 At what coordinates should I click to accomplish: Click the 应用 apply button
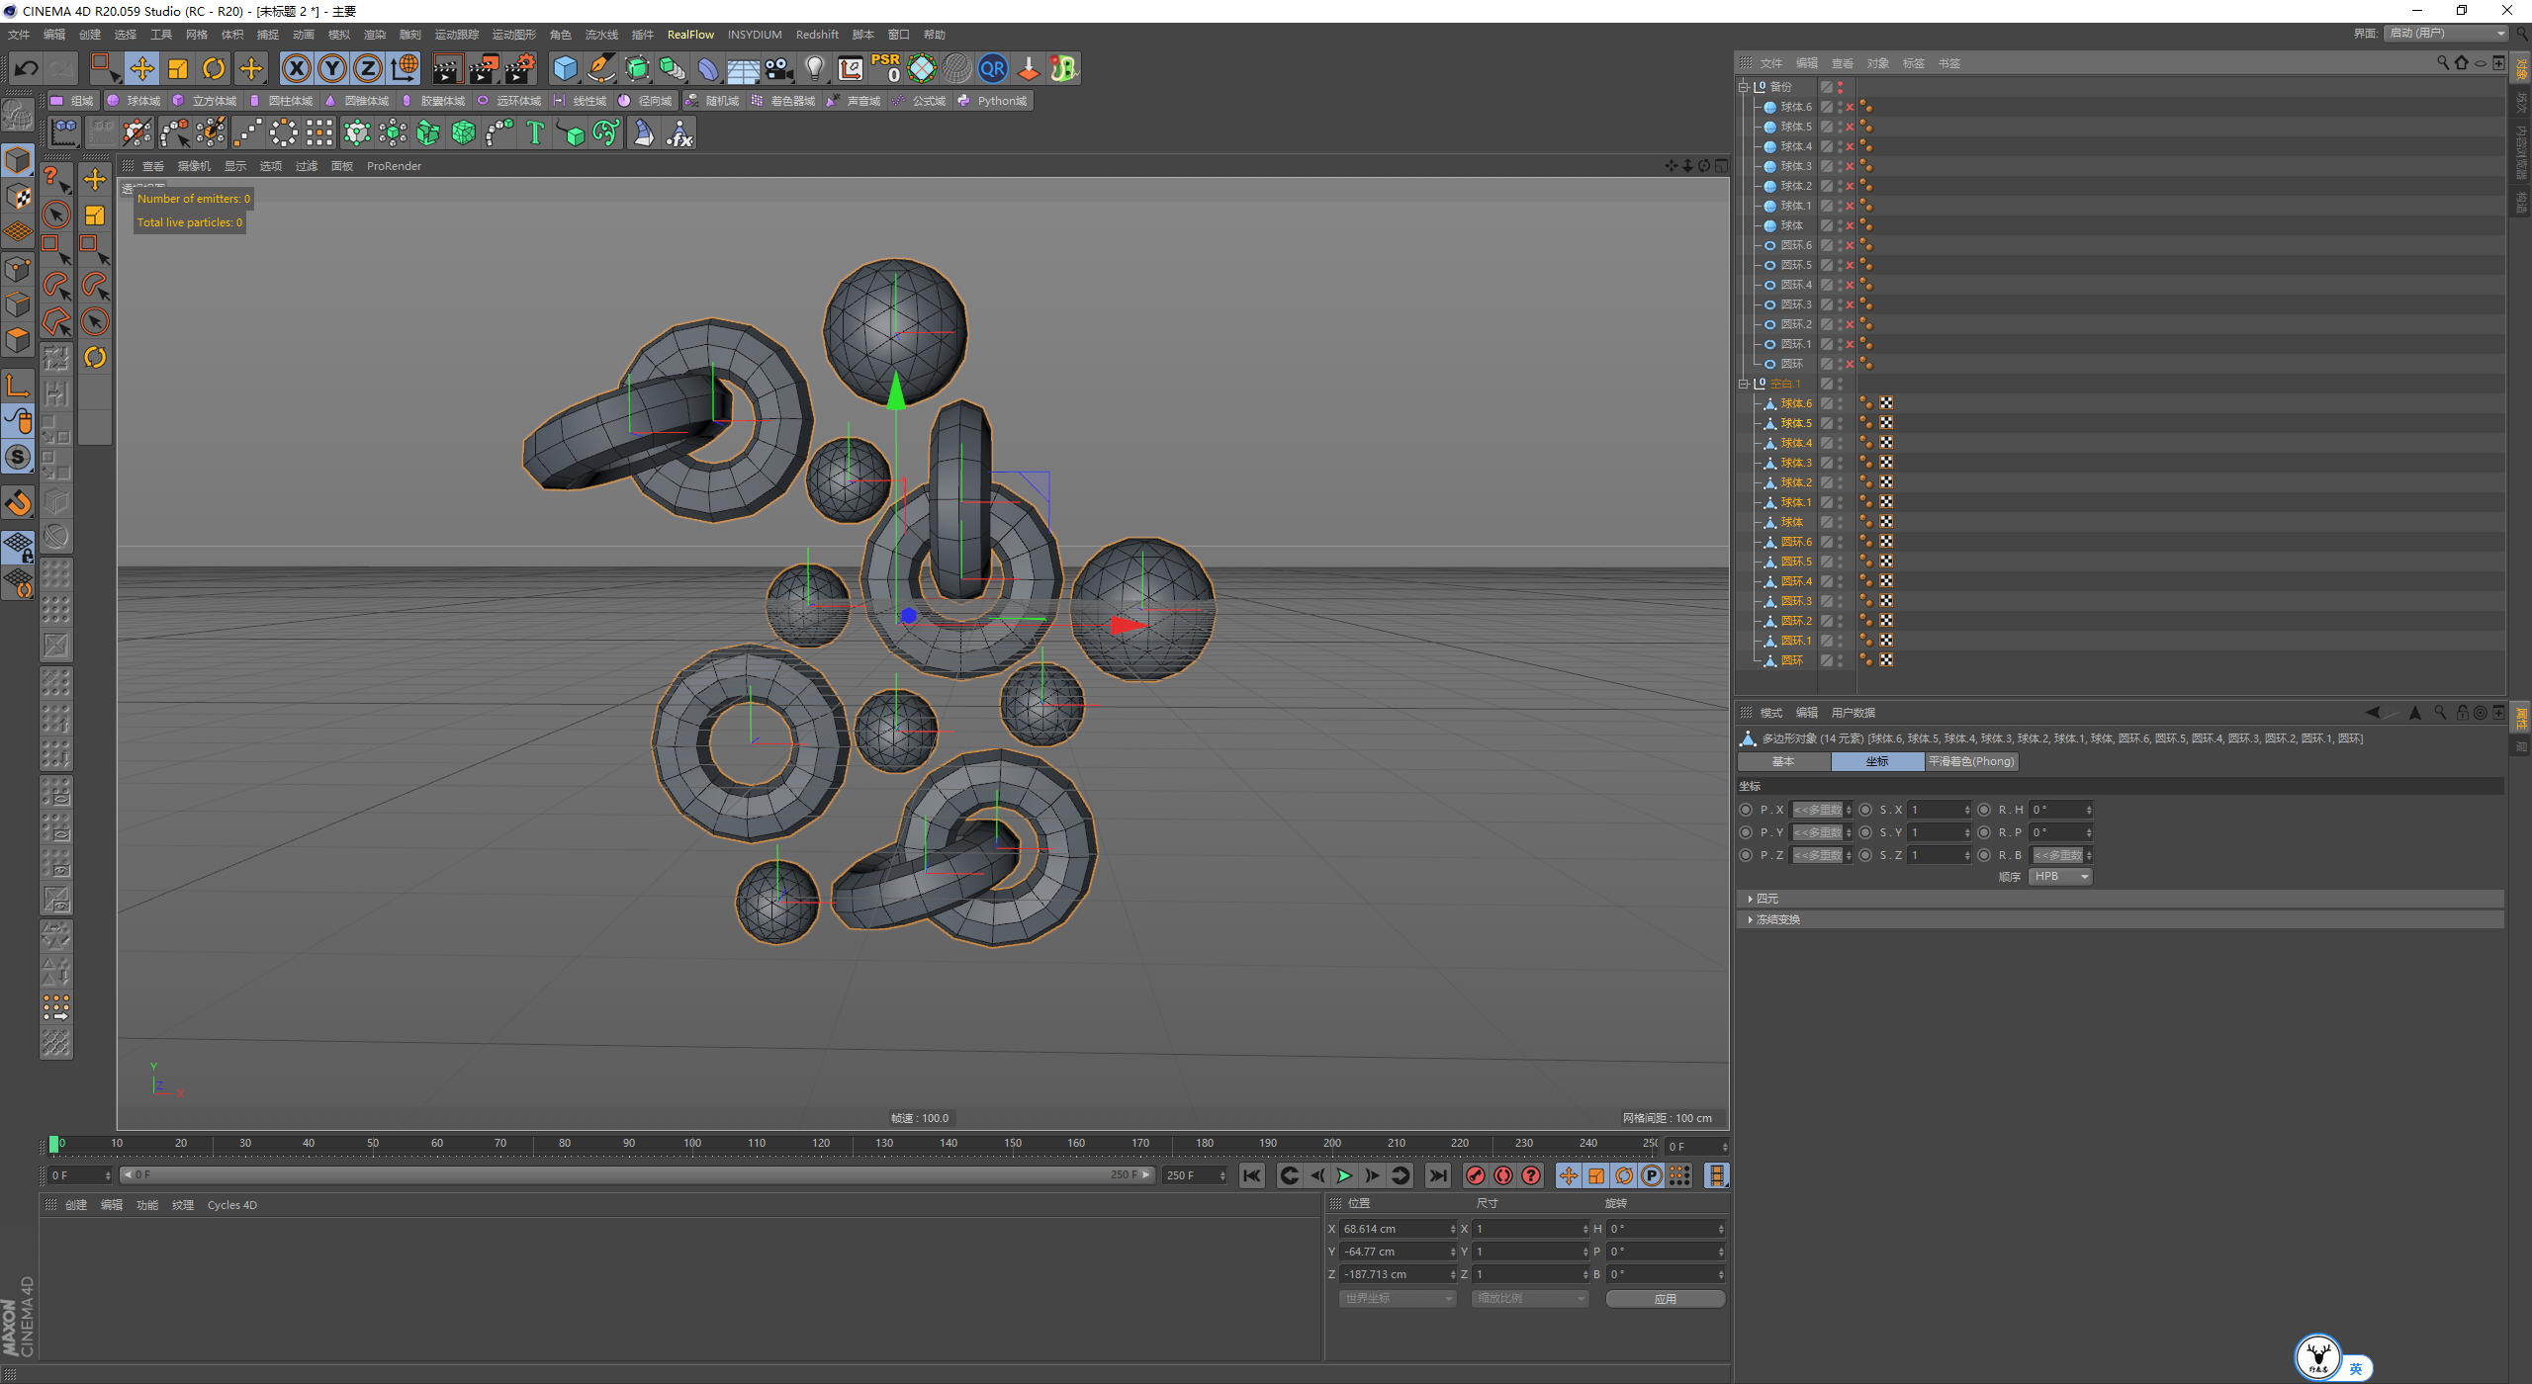tap(1666, 1299)
